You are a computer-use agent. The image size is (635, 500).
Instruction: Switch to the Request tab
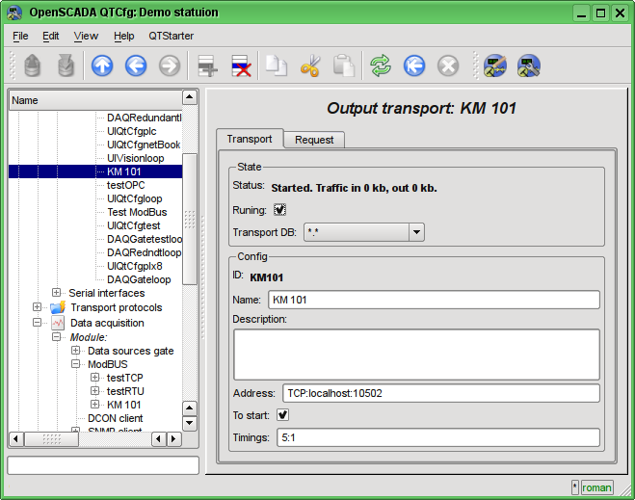[x=314, y=140]
